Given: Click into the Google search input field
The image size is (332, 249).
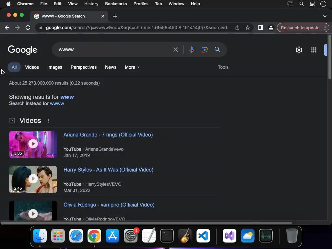Looking at the screenshot, I should (114, 50).
